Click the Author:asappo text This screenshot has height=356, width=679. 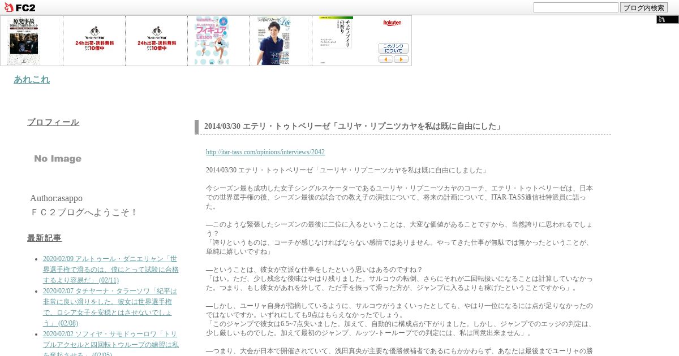click(56, 198)
